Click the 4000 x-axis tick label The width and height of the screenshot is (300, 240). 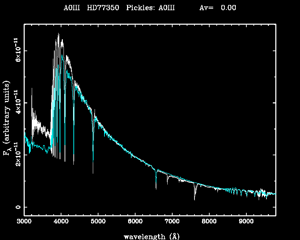61,222
